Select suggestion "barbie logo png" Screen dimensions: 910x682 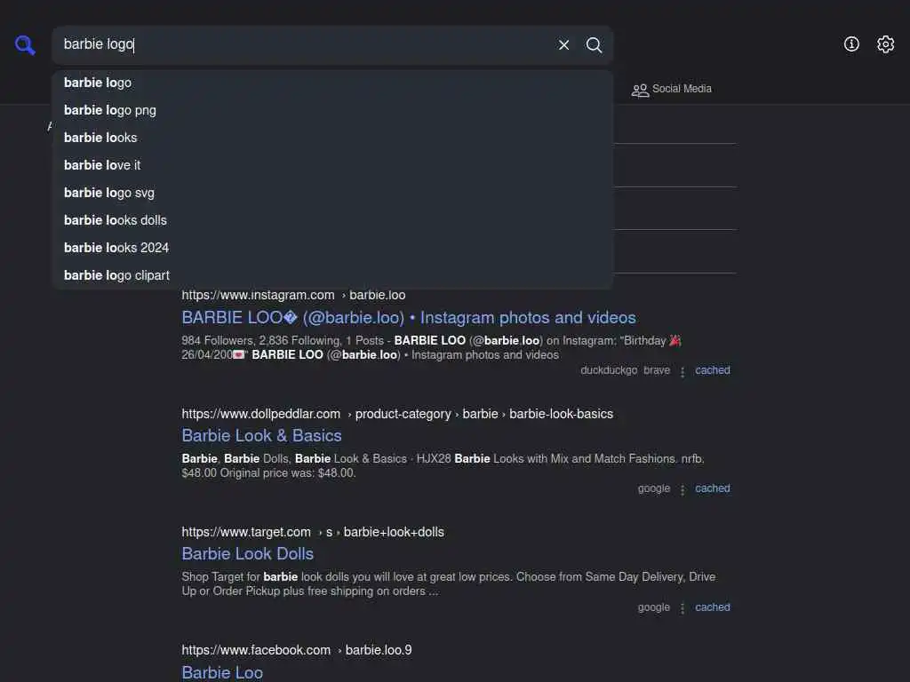coord(332,110)
